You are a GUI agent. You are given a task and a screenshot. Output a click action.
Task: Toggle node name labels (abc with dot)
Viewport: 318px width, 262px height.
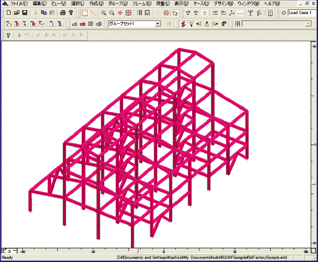(x=196, y=13)
